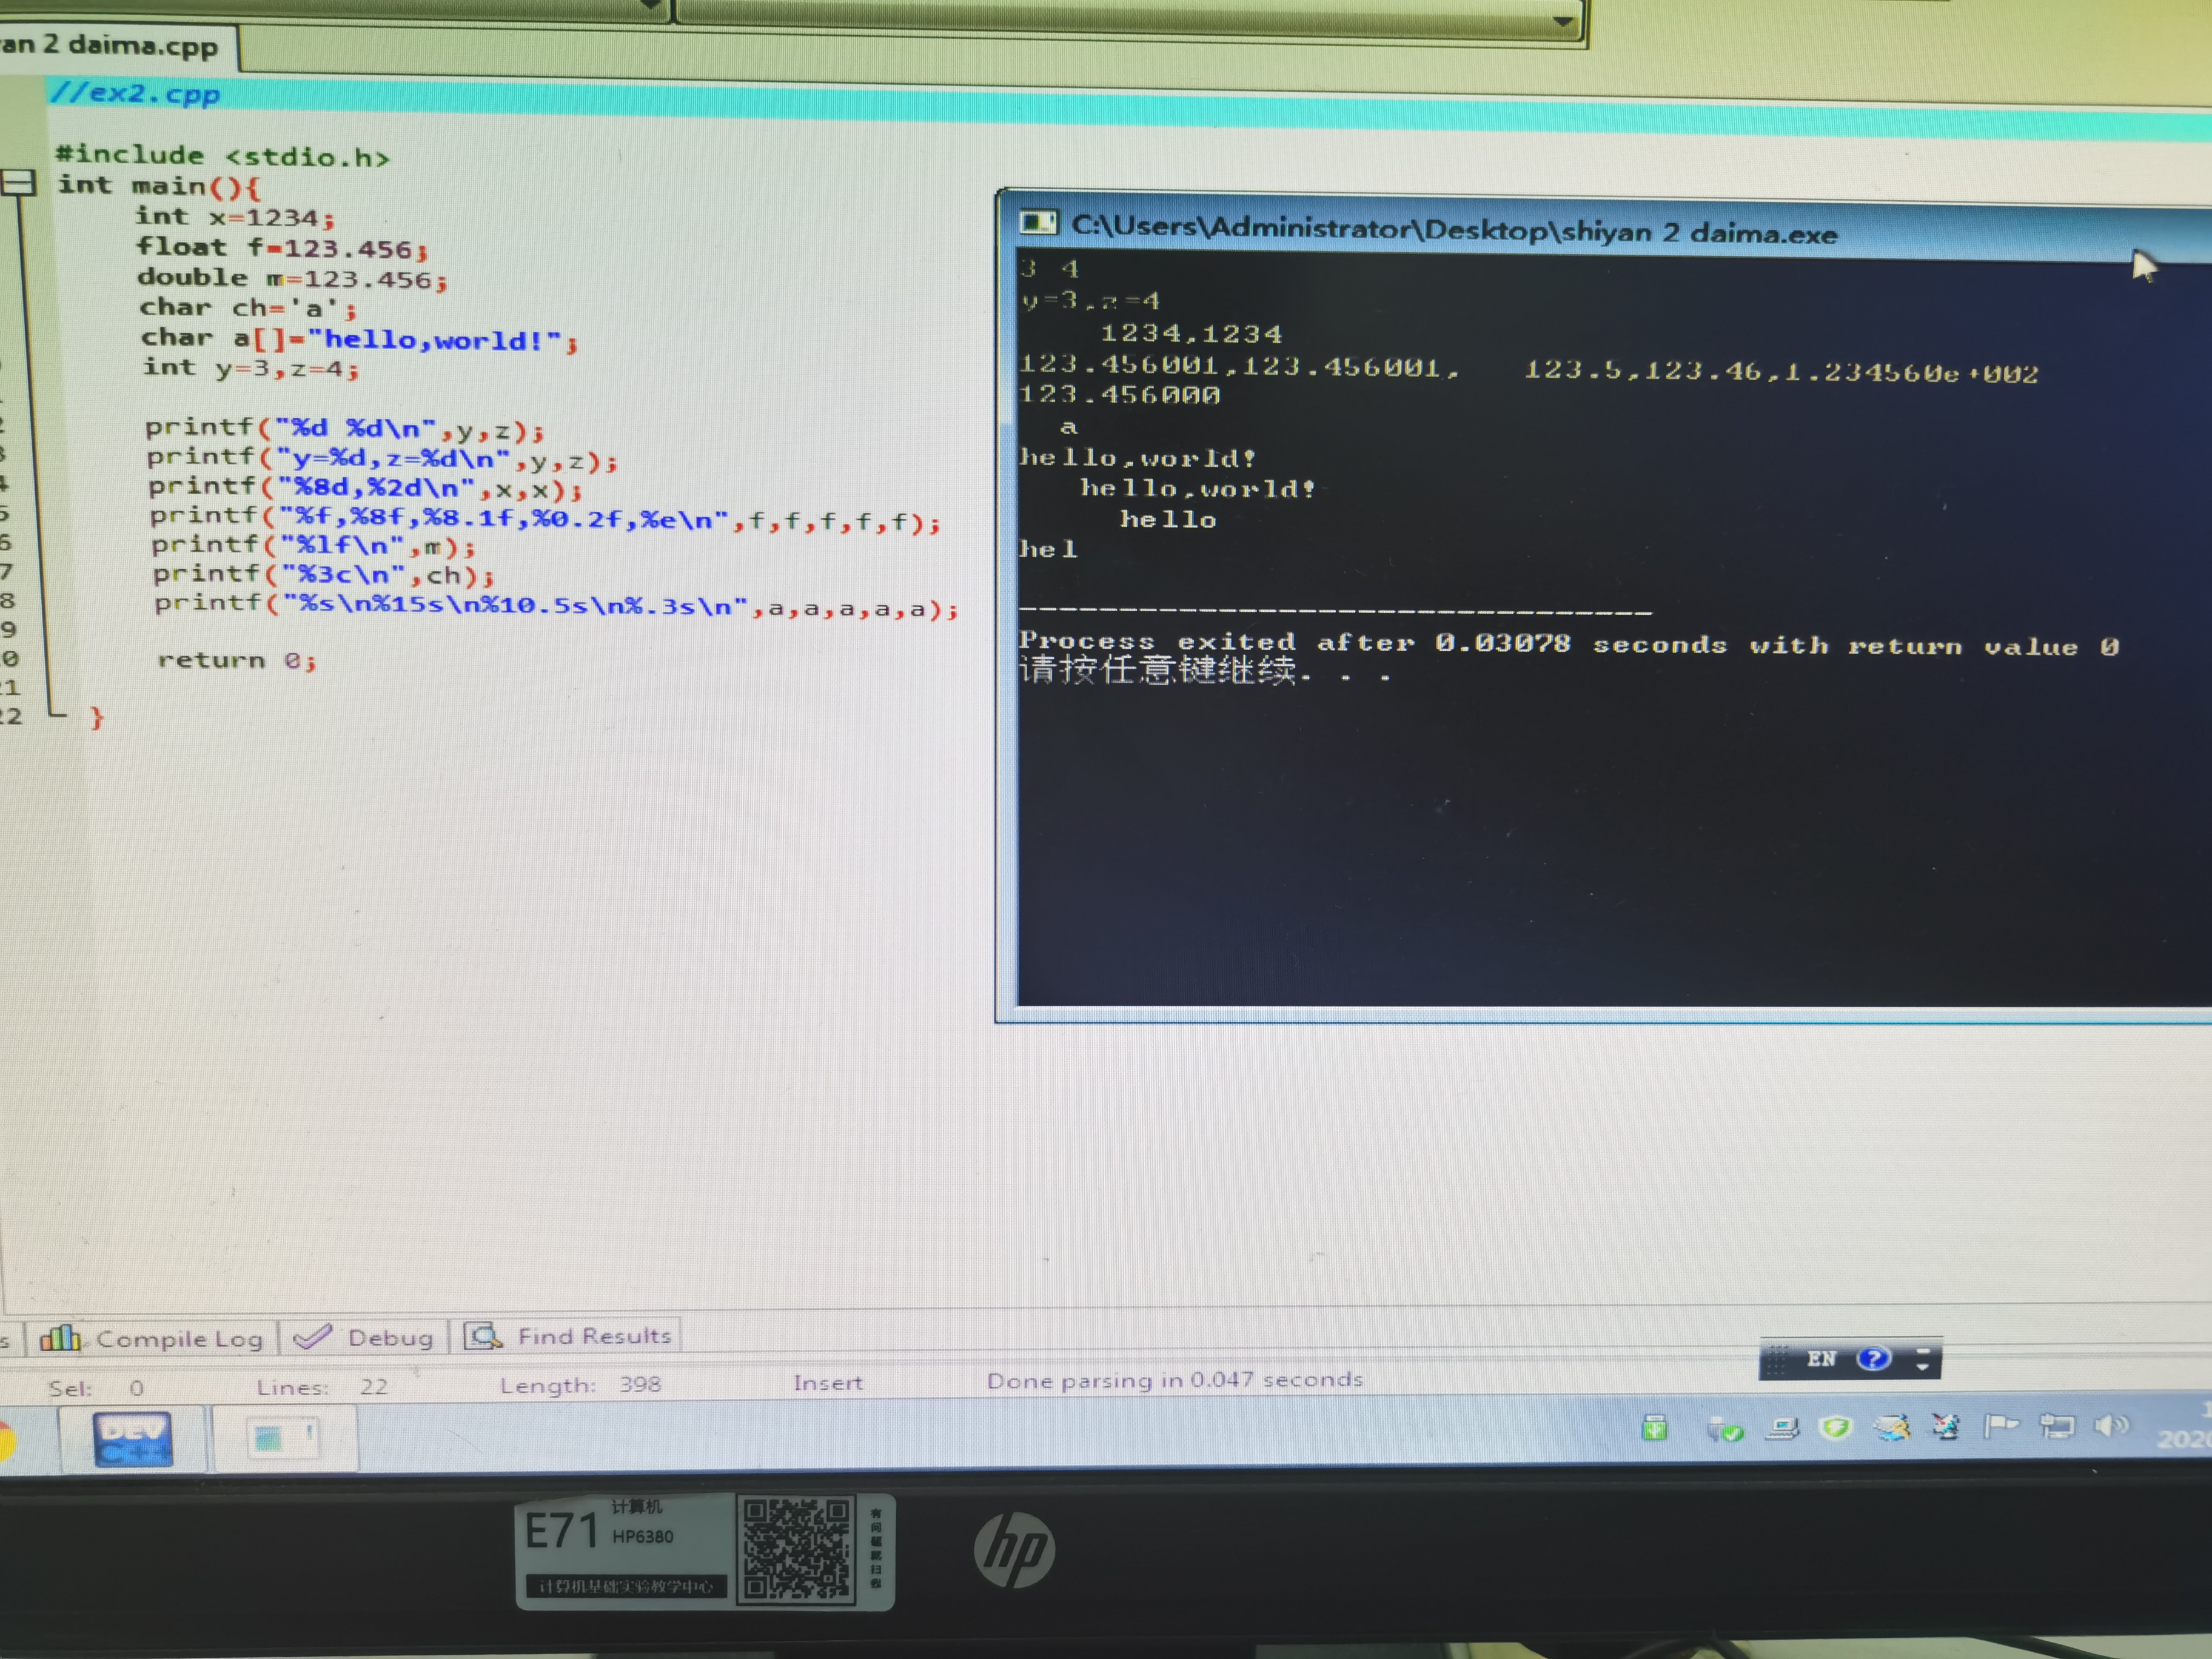The height and width of the screenshot is (1659, 2212).
Task: Collapse the main function fold marker
Action: click(17, 183)
